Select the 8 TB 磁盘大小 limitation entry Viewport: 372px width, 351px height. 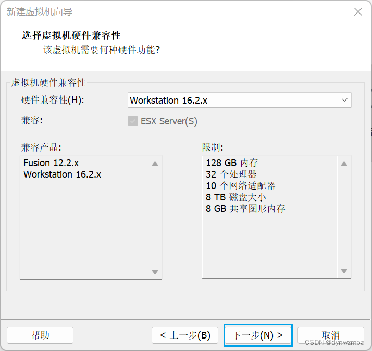coord(235,197)
